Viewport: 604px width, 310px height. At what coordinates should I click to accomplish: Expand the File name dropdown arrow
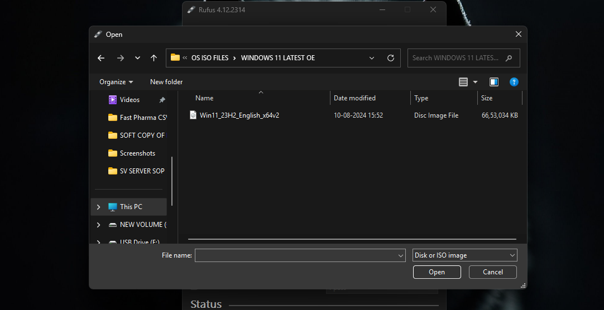[x=400, y=255]
